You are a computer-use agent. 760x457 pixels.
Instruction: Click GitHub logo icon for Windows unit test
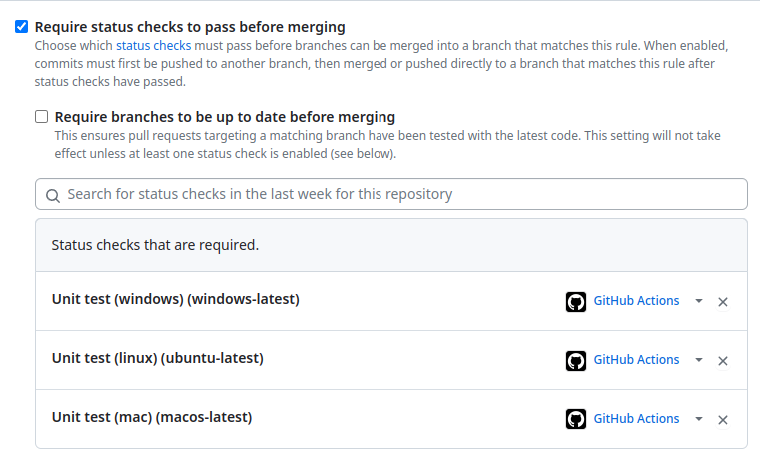tap(575, 301)
